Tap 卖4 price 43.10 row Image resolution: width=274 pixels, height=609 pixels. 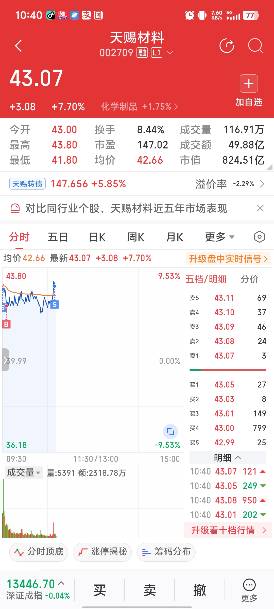pos(228,312)
